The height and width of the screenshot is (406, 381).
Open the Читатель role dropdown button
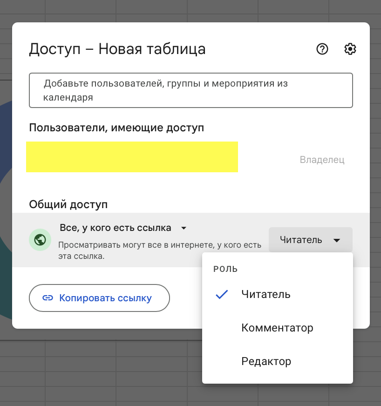(x=311, y=240)
